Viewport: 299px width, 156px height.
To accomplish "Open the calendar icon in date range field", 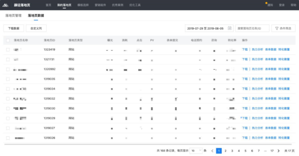I will 229,28.
